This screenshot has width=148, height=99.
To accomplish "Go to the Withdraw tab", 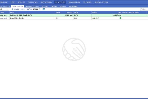I will click(x=73, y=6).
